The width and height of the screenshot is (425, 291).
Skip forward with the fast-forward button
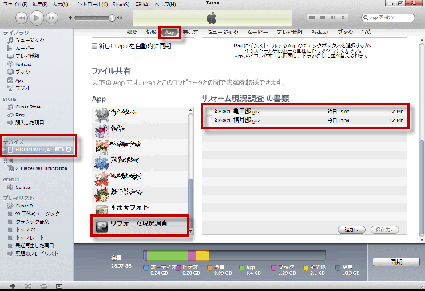point(51,18)
